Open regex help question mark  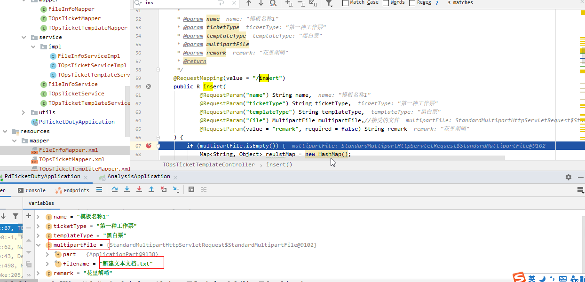pos(437,3)
